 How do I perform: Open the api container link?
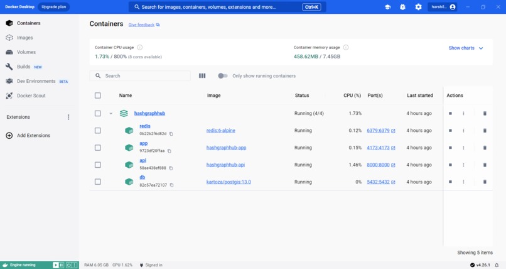pos(143,160)
